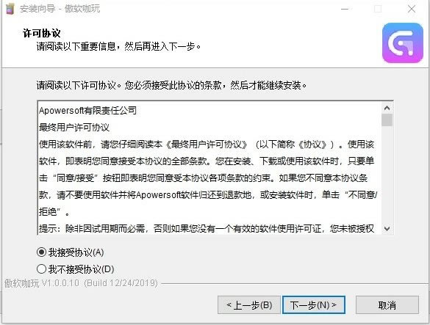Go back with 上一步(B) button

coord(249,304)
